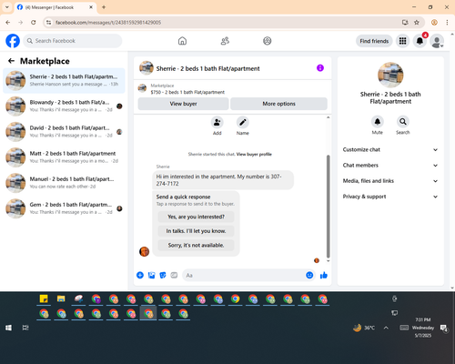Open the account avatar menu
The image size is (455, 364).
pyautogui.click(x=437, y=41)
